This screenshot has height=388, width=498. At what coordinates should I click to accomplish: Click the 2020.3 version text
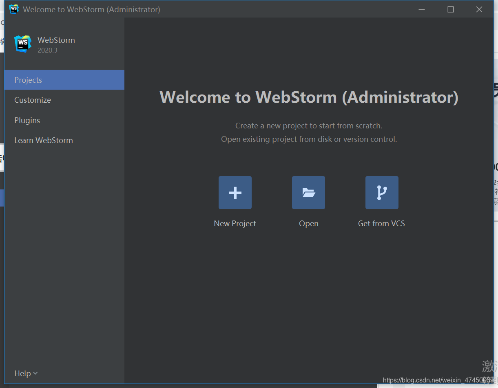click(47, 51)
